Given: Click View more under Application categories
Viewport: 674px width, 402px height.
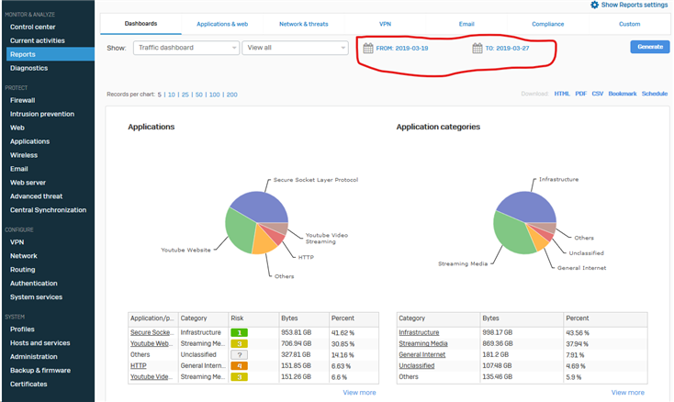Looking at the screenshot, I should (627, 392).
